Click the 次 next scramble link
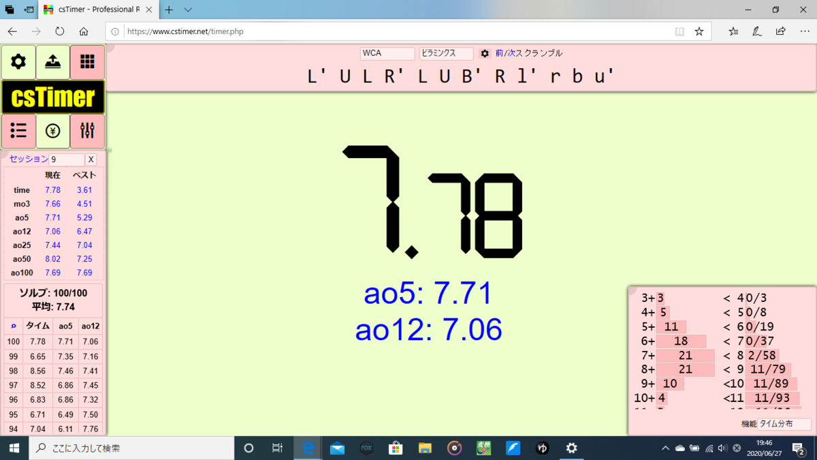The image size is (817, 460). click(x=511, y=53)
